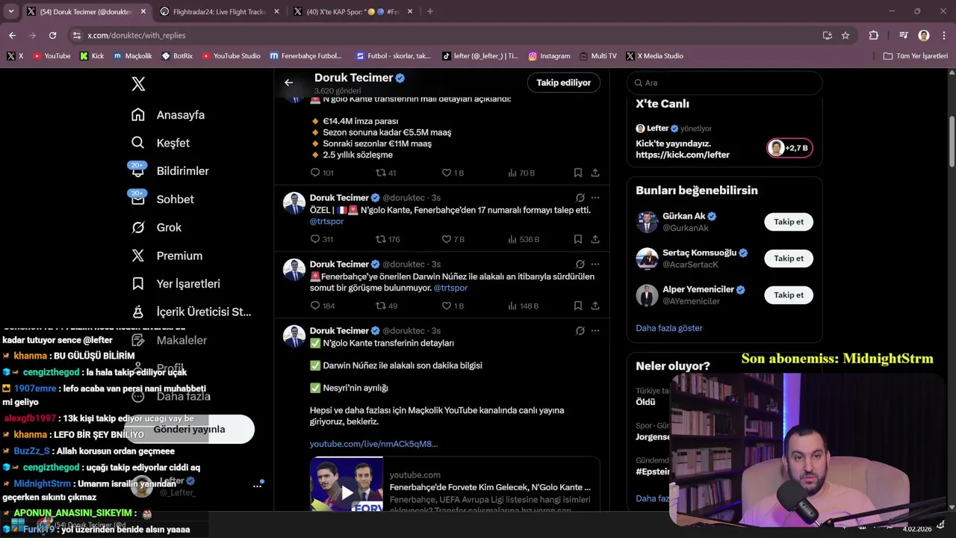
Task: Open Grok icon on Maçkolik YouTube post
Action: tap(580, 331)
